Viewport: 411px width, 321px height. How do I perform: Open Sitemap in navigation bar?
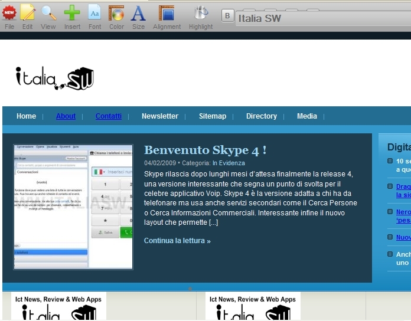pyautogui.click(x=213, y=116)
